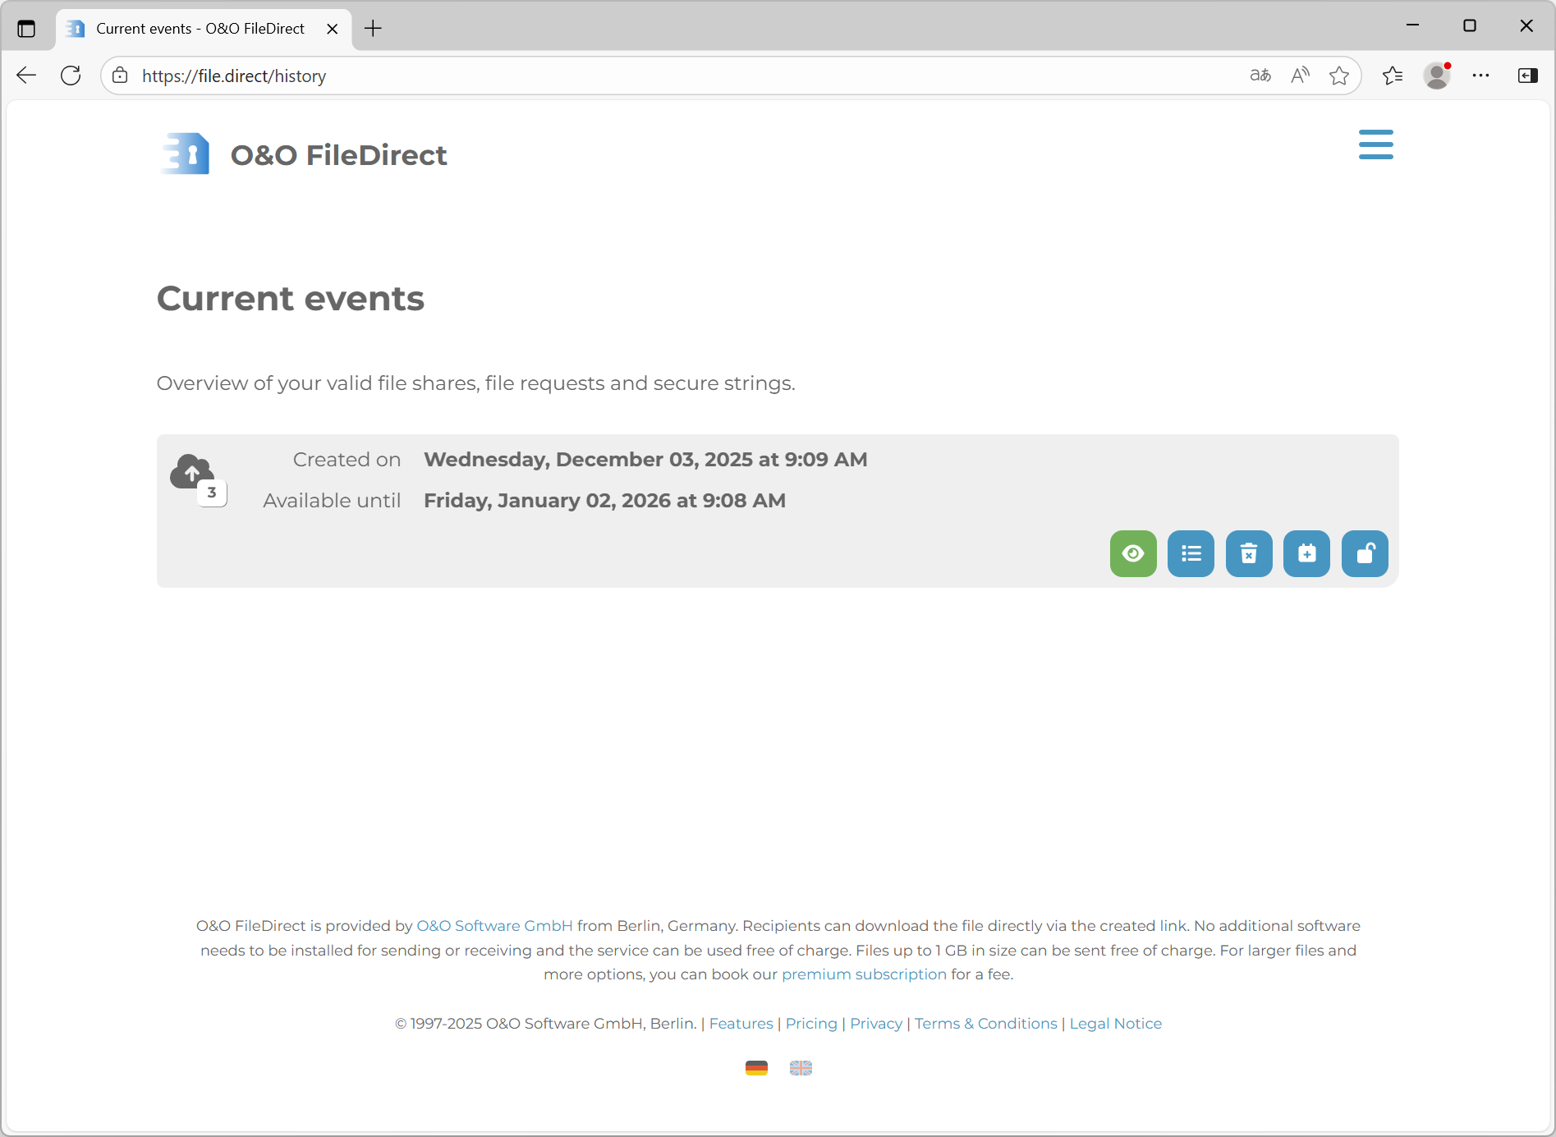Open browser Settings and more menu
Viewport: 1556px width, 1137px height.
pyautogui.click(x=1480, y=76)
